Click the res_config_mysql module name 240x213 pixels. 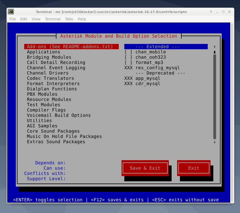157,68
